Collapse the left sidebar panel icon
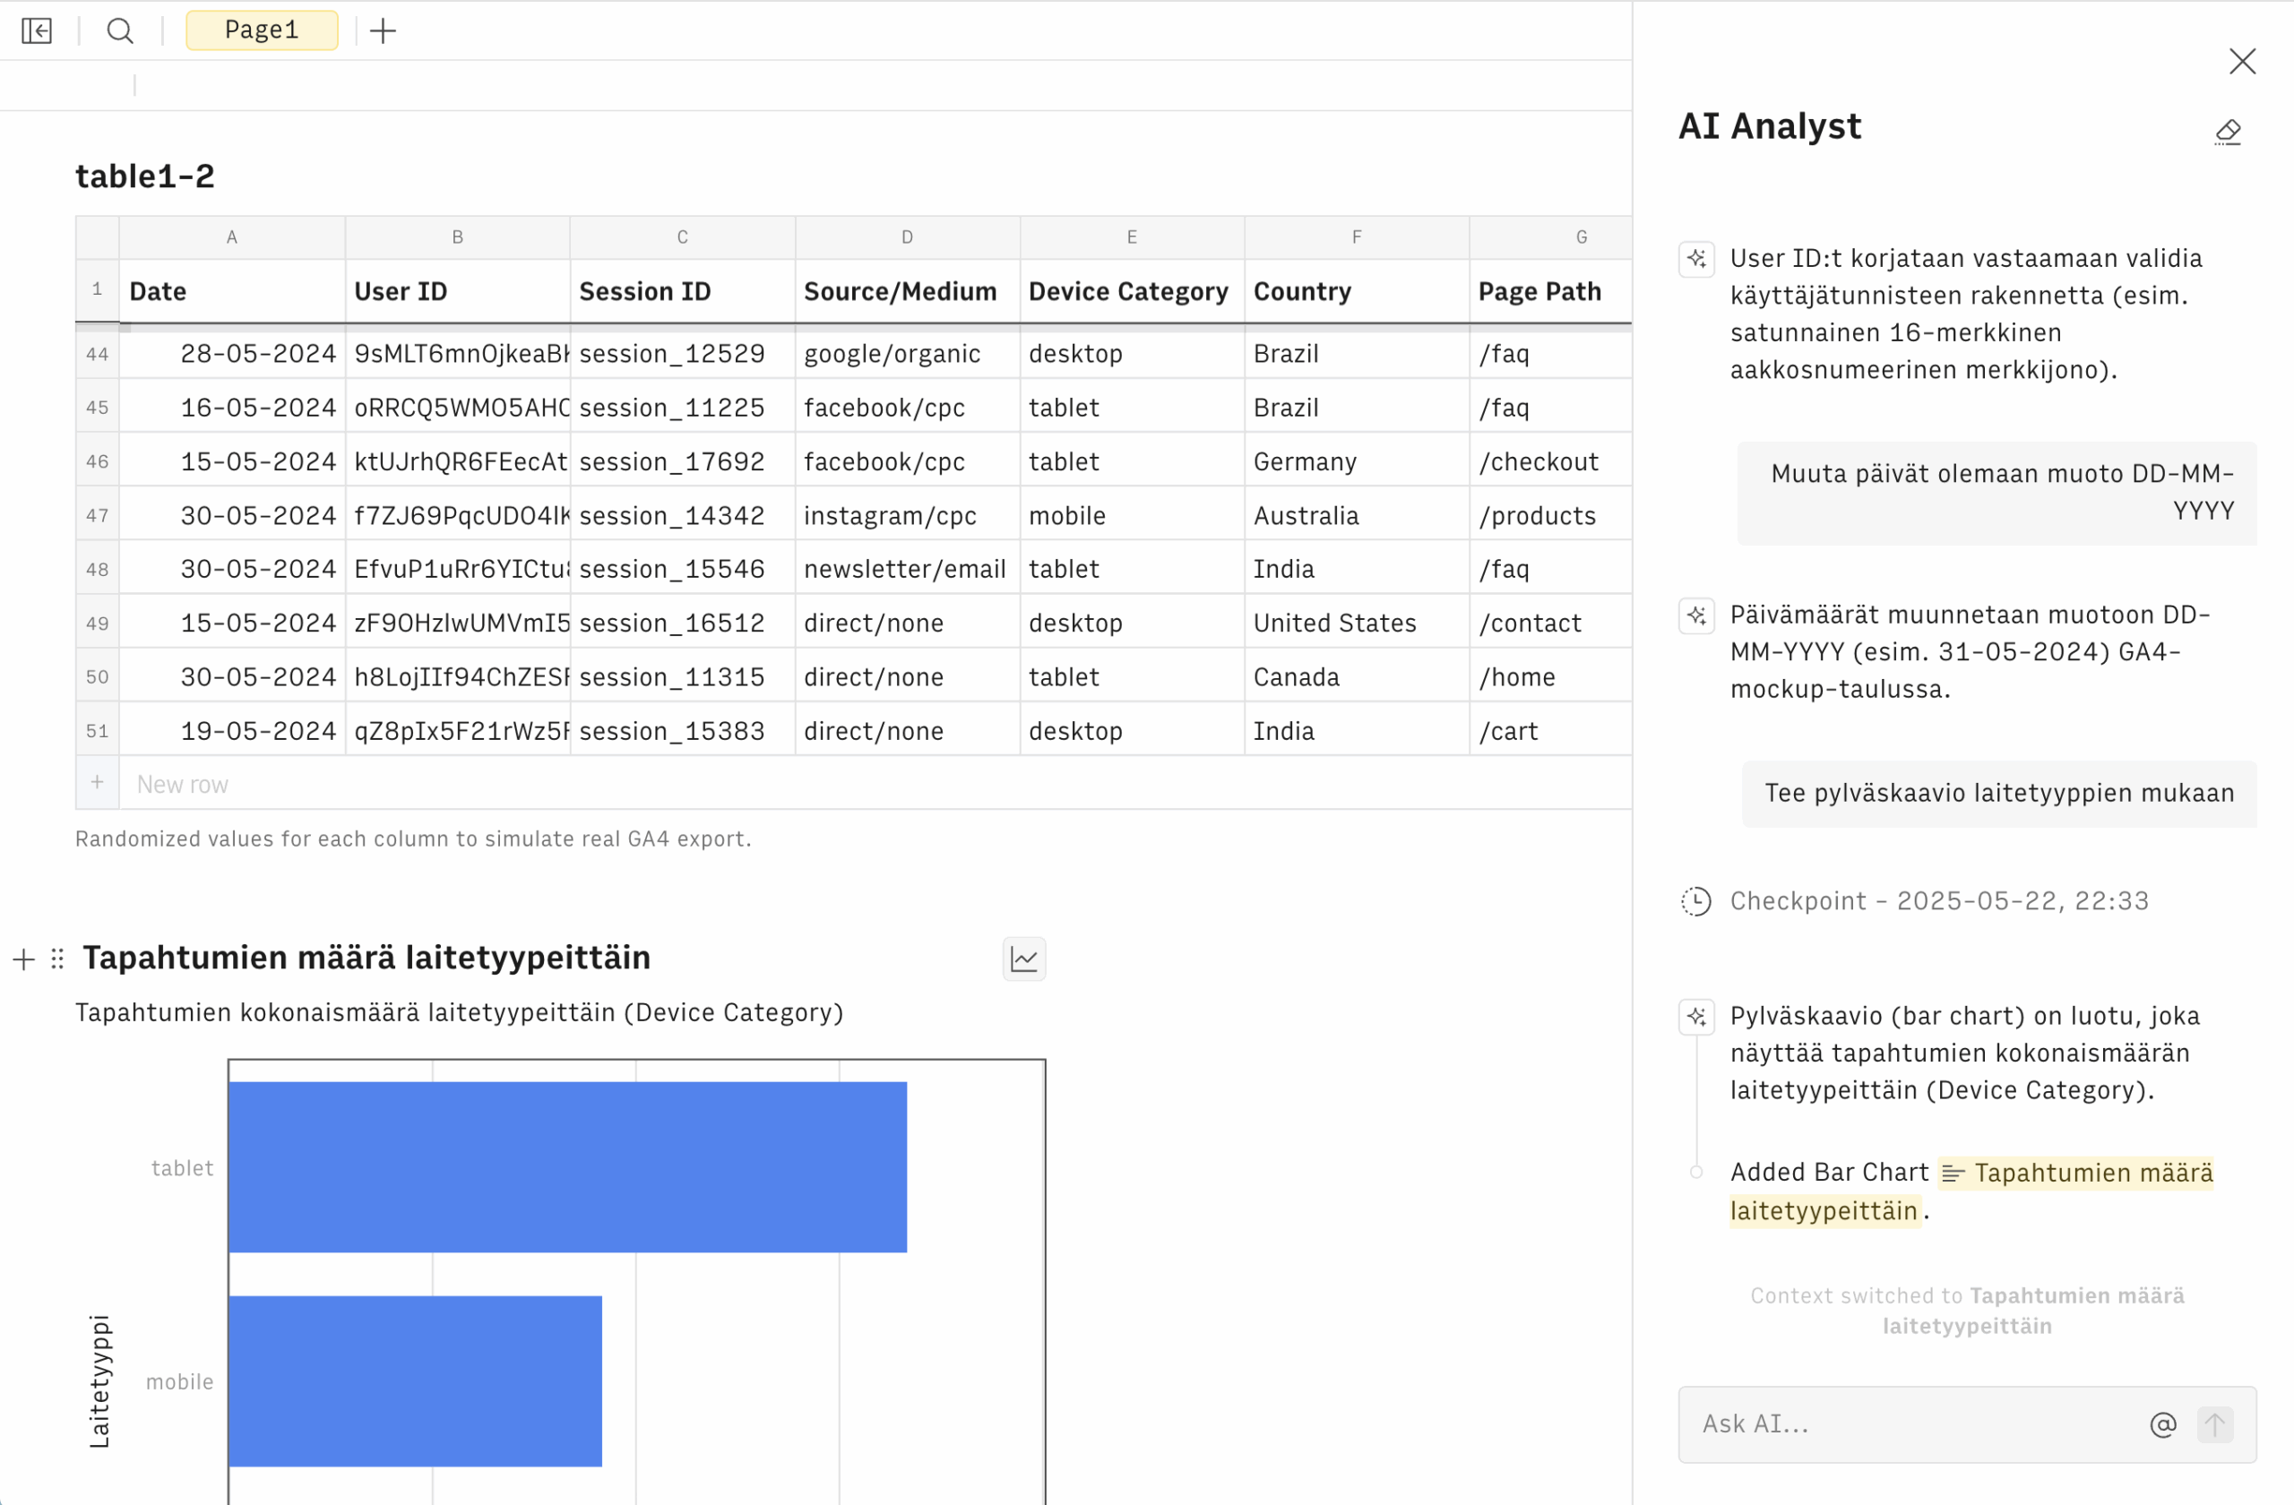Screen dimensions: 2294x1505 coord(37,30)
